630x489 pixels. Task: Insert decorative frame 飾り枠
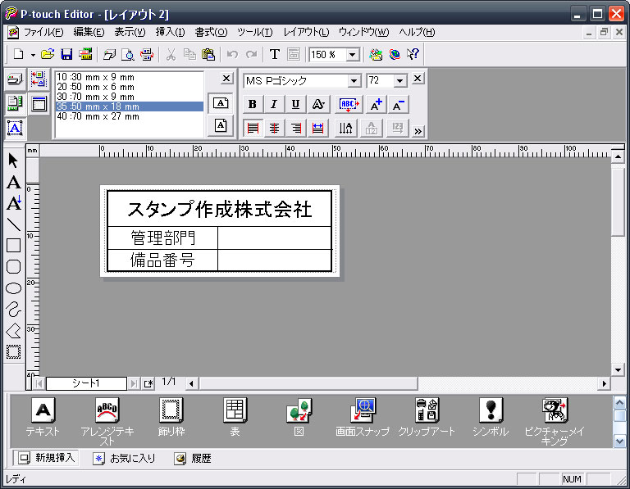pyautogui.click(x=171, y=417)
